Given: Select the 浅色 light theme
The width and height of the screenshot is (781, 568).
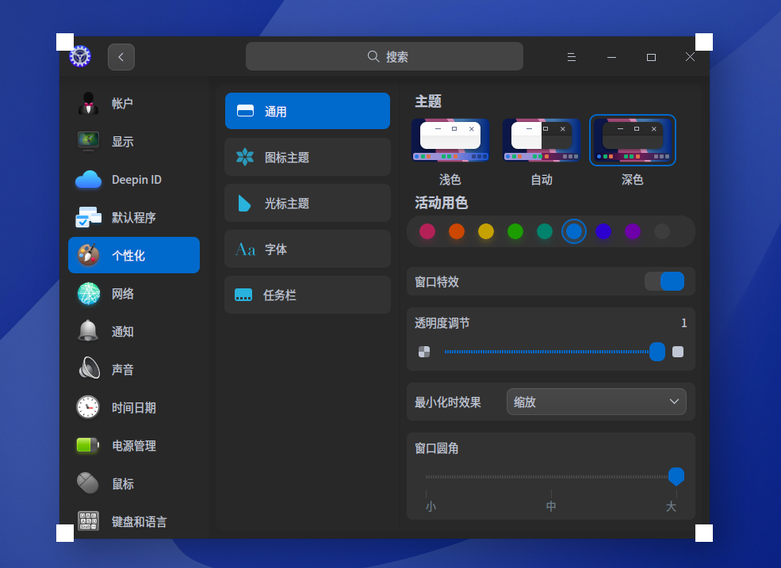Looking at the screenshot, I should point(450,140).
